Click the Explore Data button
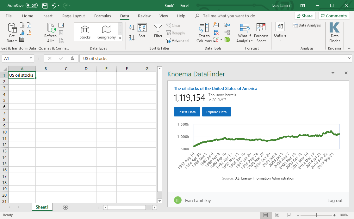354x219 pixels. click(x=216, y=112)
